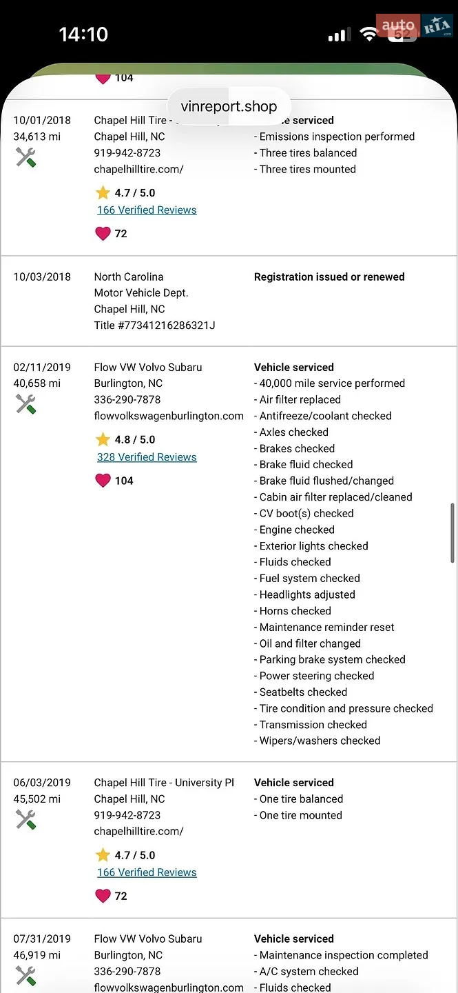This screenshot has height=993, width=458.
Task: Tap the gold star rating 4.7 / 5.0 for 06/03/2019
Action: pos(103,855)
